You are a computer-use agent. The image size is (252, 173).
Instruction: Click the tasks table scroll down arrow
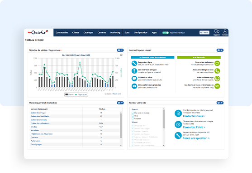pyautogui.click(x=121, y=146)
